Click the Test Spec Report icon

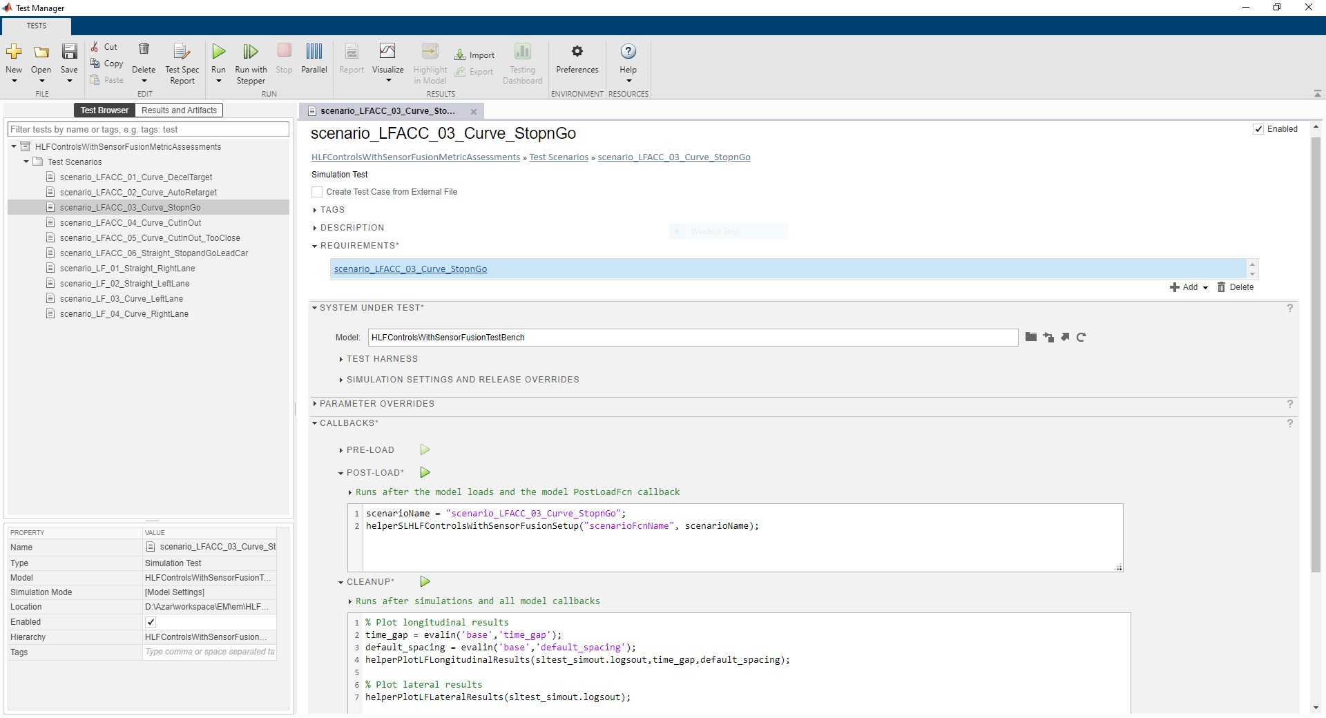(x=182, y=52)
